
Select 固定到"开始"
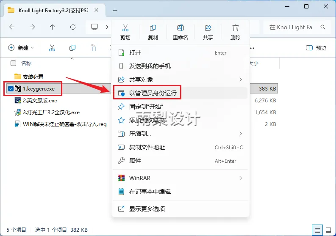(180, 107)
